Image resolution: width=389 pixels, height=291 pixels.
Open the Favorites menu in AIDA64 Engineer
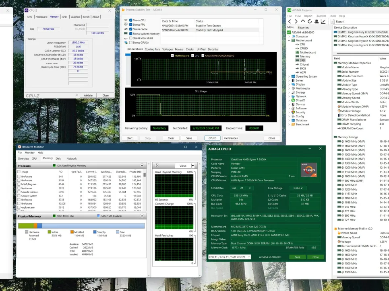321,16
